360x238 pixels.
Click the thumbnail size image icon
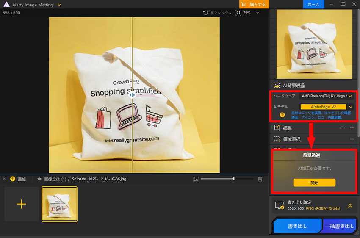click(x=196, y=179)
